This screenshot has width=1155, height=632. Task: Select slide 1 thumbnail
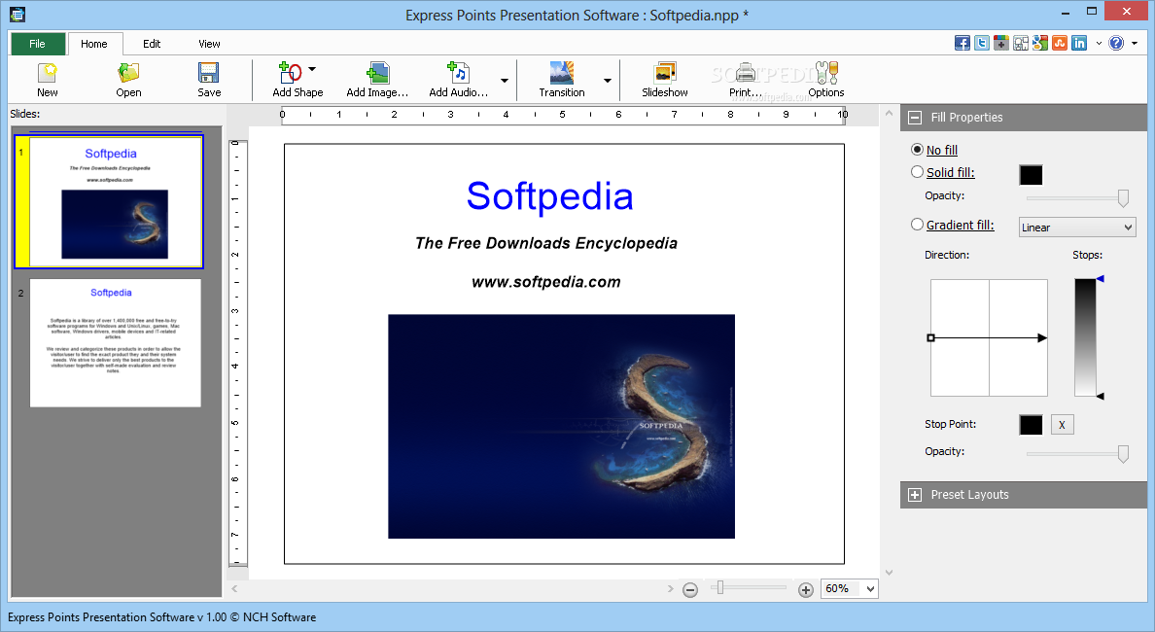tap(108, 201)
